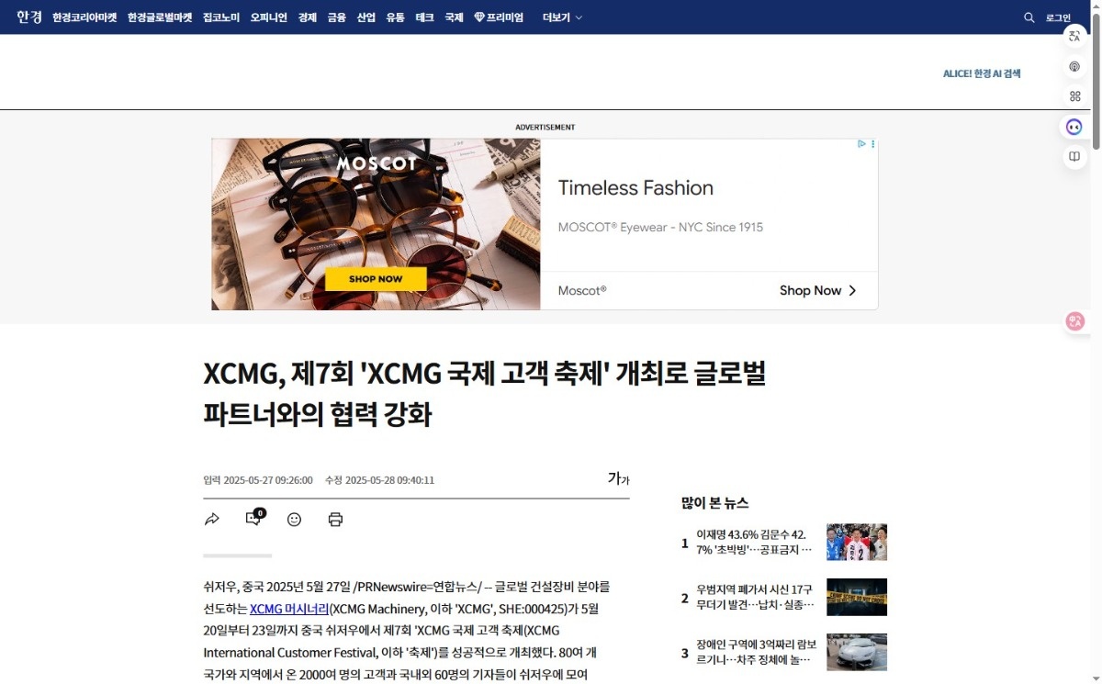This screenshot has width=1102, height=684.
Task: Click the 로그인 link
Action: pyautogui.click(x=1058, y=17)
